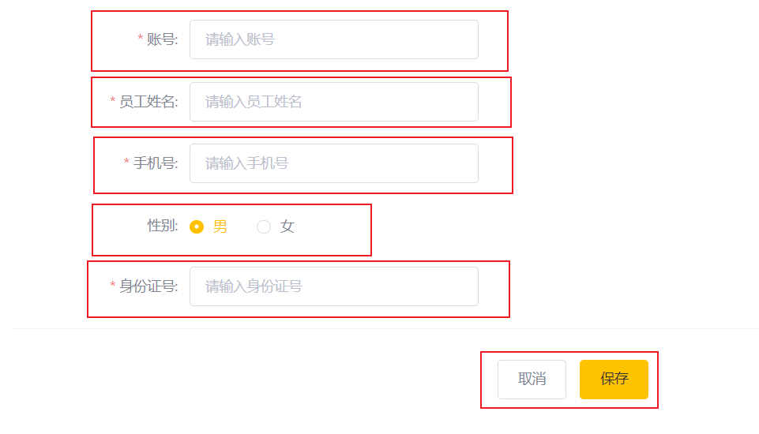Click into the 请输入员工姓名 text box
Viewport: 759px width, 434px height.
(x=334, y=102)
